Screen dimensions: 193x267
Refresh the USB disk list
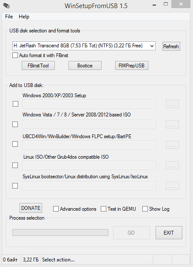[x=171, y=46]
